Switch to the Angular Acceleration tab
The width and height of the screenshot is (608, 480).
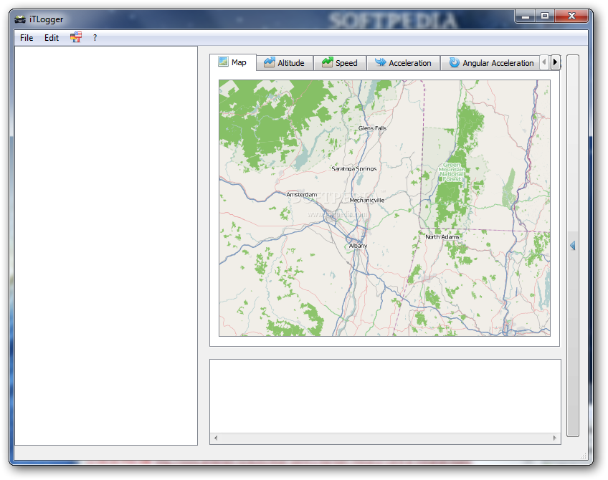point(491,63)
